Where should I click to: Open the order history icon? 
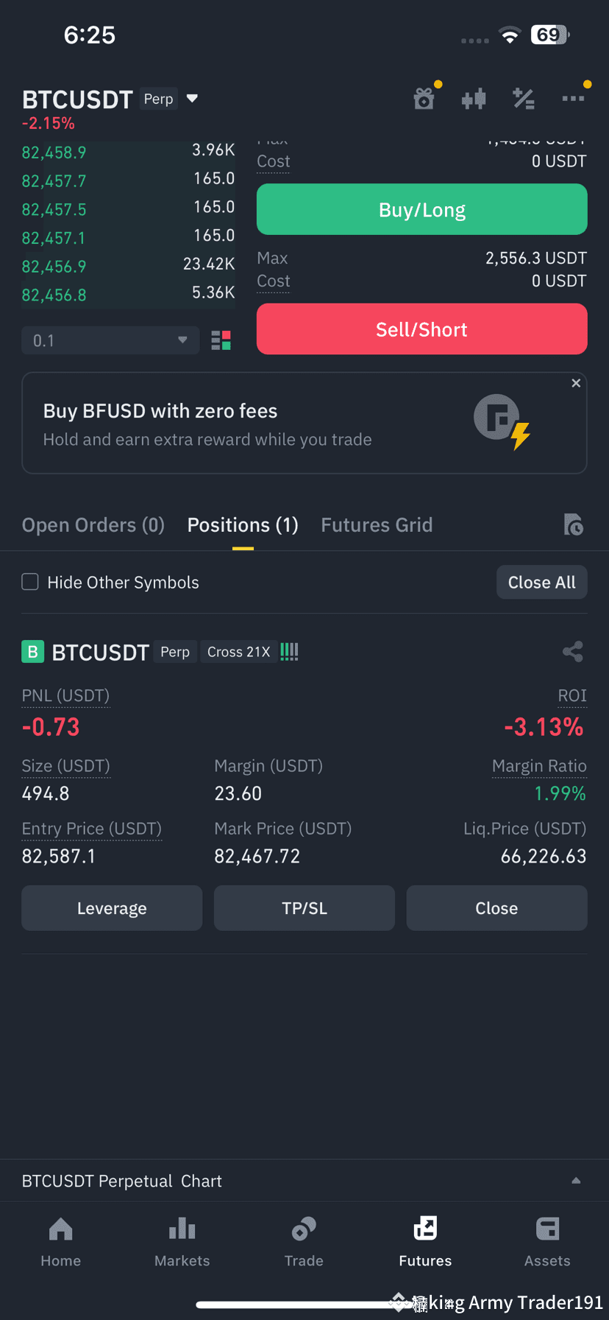tap(574, 524)
